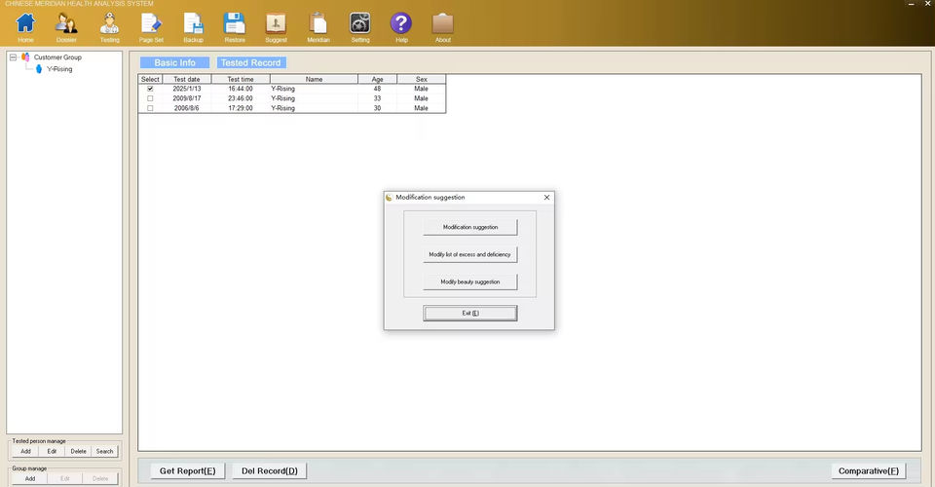Launch the Testing toolbar icon
The width and height of the screenshot is (935, 487).
109,24
